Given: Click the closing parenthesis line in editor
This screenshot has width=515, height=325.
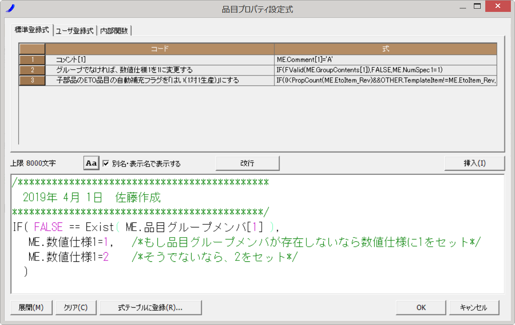Looking at the screenshot, I should [26, 272].
